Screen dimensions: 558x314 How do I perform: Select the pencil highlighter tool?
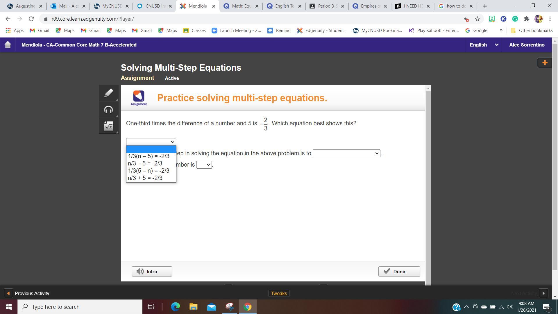(108, 93)
